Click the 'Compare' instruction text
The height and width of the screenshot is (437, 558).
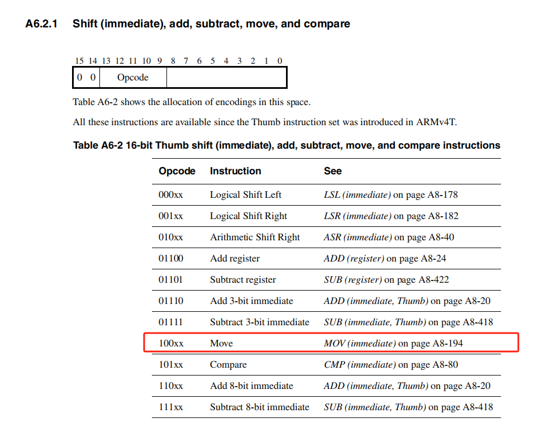click(228, 365)
